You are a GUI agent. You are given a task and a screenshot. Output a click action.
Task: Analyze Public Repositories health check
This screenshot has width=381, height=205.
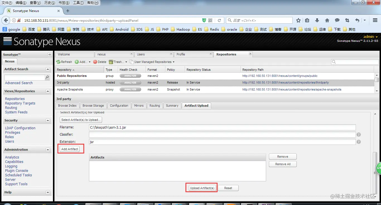pyautogui.click(x=130, y=76)
